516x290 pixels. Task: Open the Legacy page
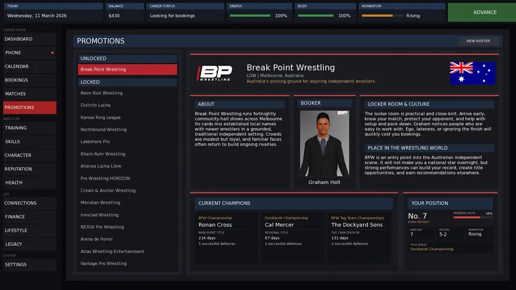pos(29,244)
